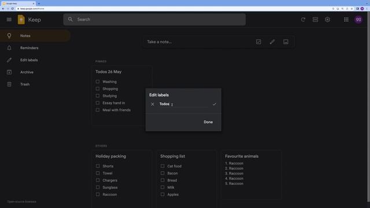Open the main menu hamburger icon
The image size is (370, 208).
(9, 20)
